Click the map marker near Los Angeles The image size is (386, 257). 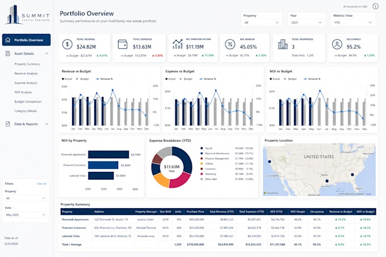pos(270,162)
